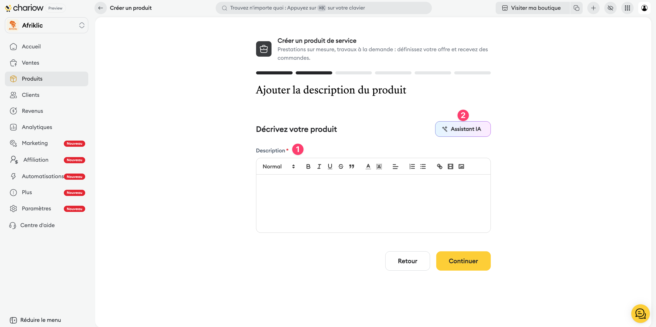The width and height of the screenshot is (656, 327).
Task: Expand the Afriklic store switcher
Action: [x=47, y=25]
